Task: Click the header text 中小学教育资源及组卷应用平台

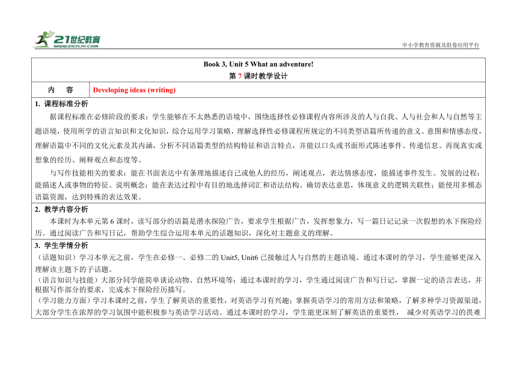Action: (441, 45)
